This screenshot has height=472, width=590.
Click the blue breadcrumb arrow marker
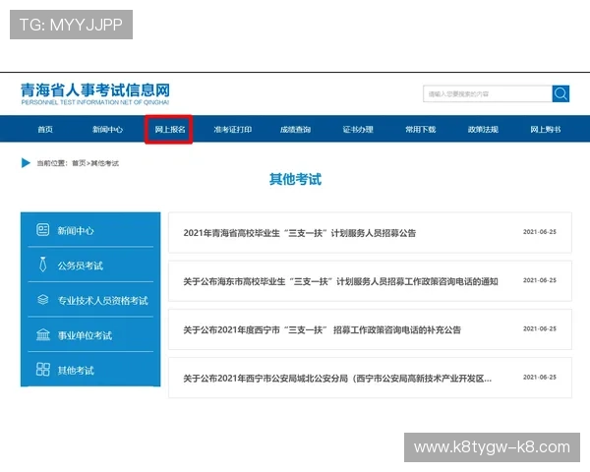coord(26,163)
